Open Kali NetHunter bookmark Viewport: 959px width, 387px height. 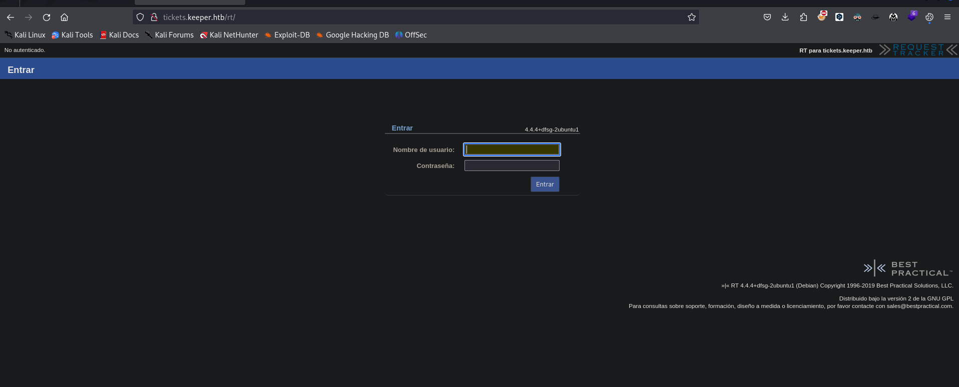pos(229,35)
